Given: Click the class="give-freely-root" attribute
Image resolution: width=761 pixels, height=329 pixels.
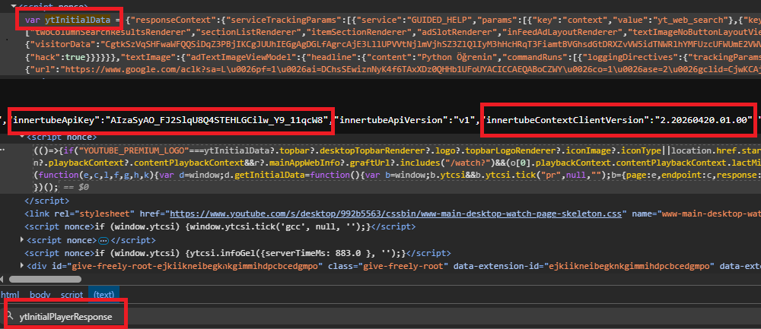Looking at the screenshot, I should point(387,265).
